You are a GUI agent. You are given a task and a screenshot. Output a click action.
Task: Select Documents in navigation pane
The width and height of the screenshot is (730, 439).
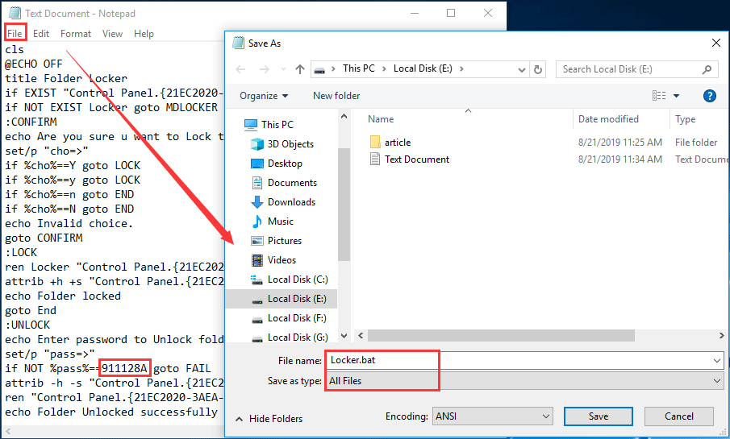[292, 183]
